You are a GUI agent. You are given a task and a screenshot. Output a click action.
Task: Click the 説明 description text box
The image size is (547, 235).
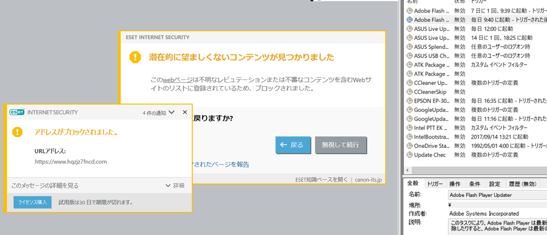tap(498, 226)
